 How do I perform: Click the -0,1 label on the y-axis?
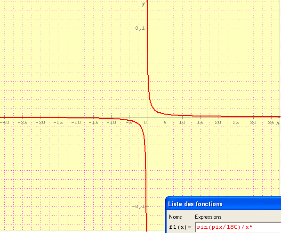(138, 207)
